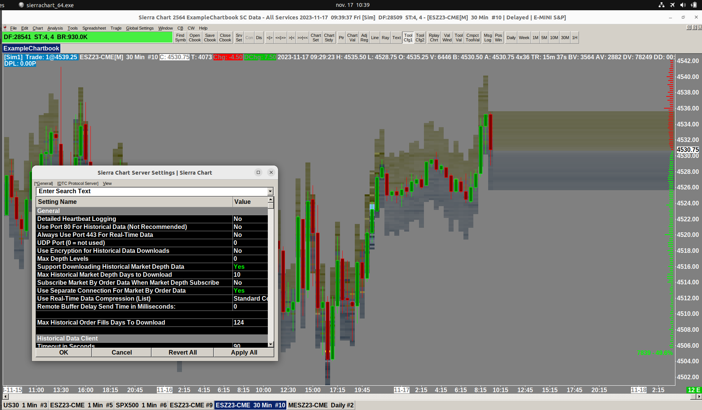The image size is (702, 410).
Task: Open the Pos Win window
Action: [498, 38]
